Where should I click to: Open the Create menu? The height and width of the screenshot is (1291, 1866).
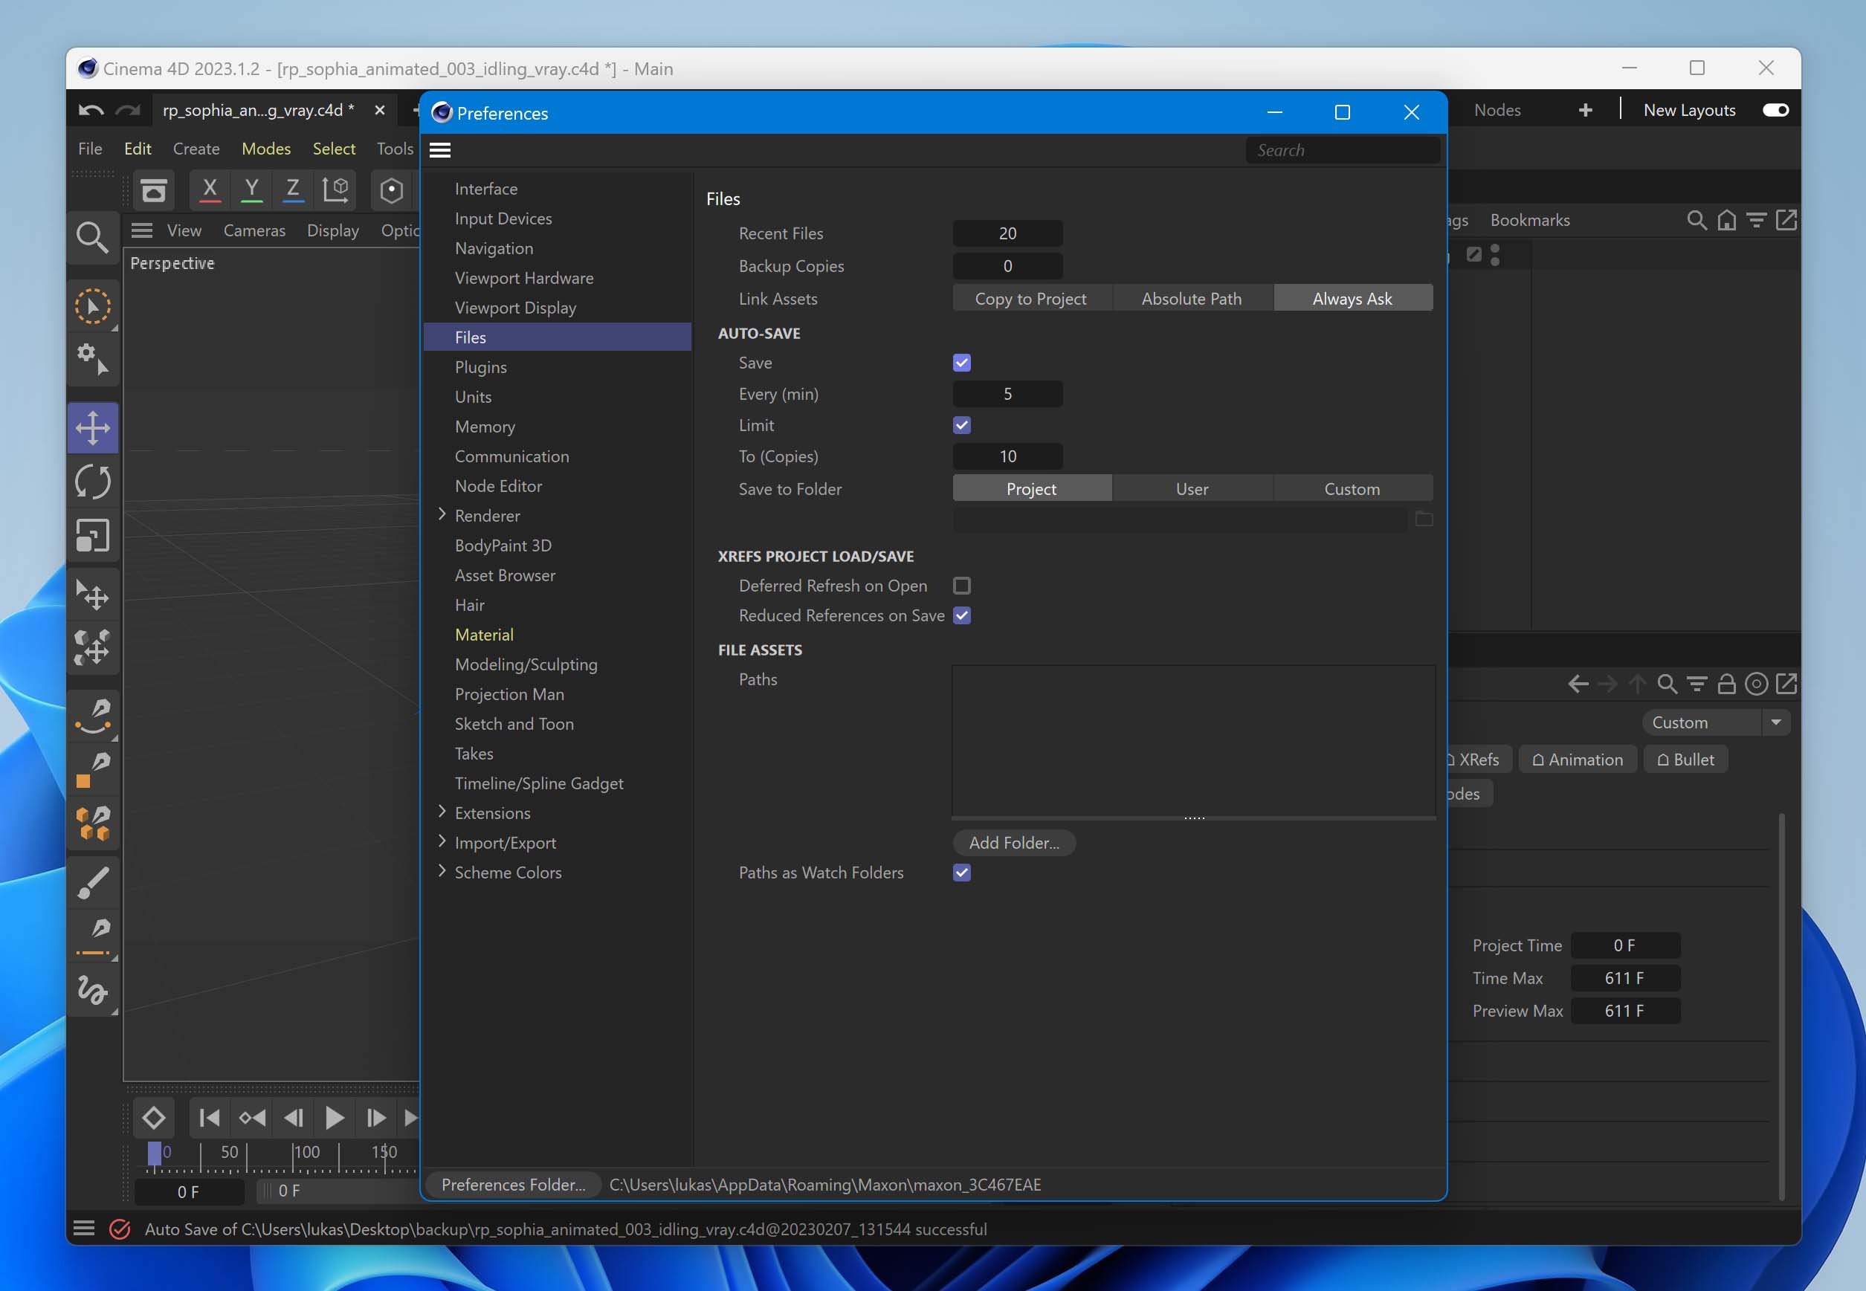click(196, 149)
